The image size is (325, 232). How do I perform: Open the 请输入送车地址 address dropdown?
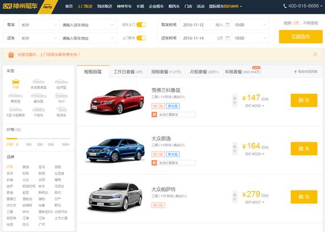pyautogui.click(x=88, y=25)
